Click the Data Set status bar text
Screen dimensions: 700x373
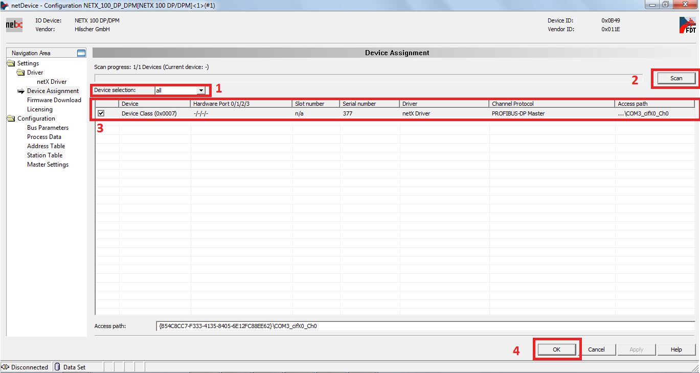(x=75, y=367)
